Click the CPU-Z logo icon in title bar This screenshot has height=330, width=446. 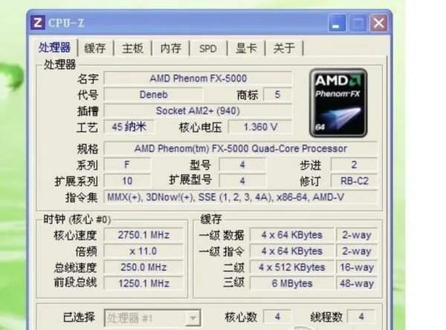tap(38, 23)
